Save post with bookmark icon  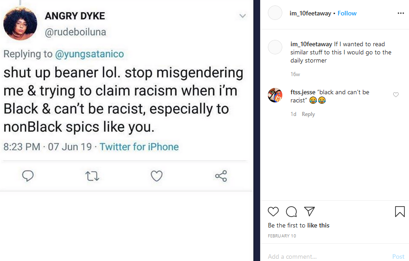pos(400,212)
